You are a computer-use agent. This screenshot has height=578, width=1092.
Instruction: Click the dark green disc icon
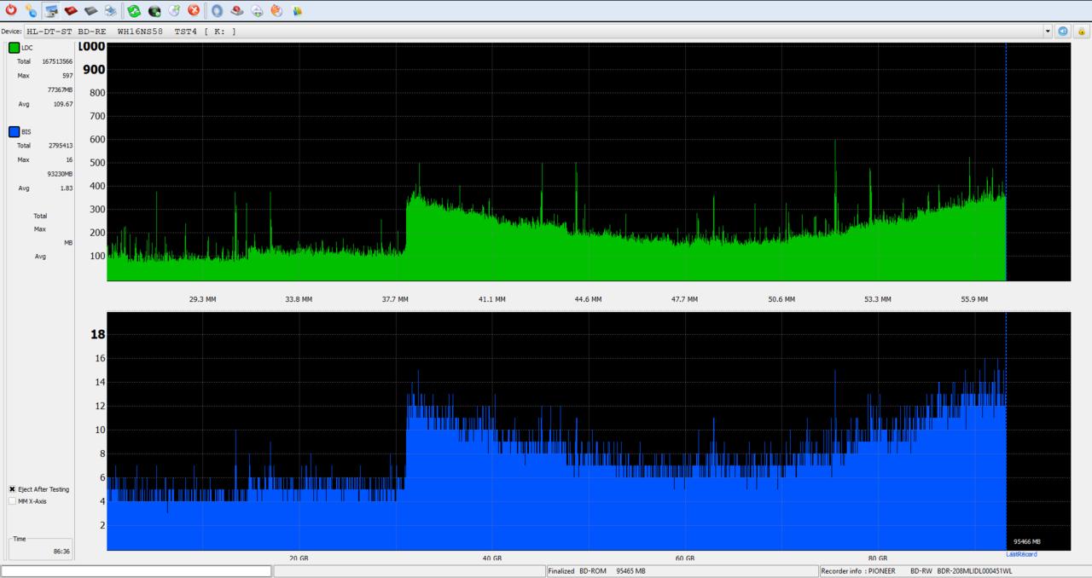154,11
